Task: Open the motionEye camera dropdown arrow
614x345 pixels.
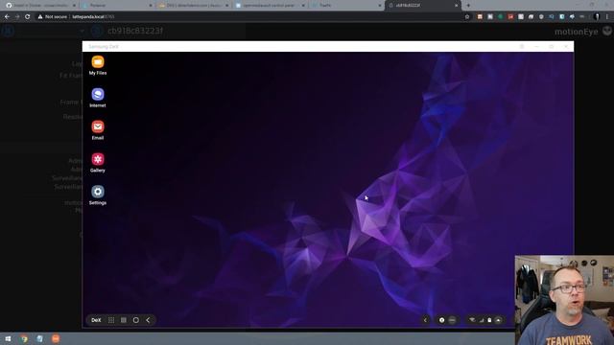Action: pyautogui.click(x=82, y=31)
